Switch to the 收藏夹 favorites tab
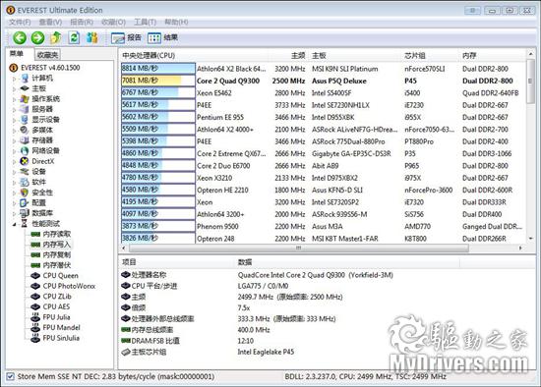541x387 pixels. 47,55
